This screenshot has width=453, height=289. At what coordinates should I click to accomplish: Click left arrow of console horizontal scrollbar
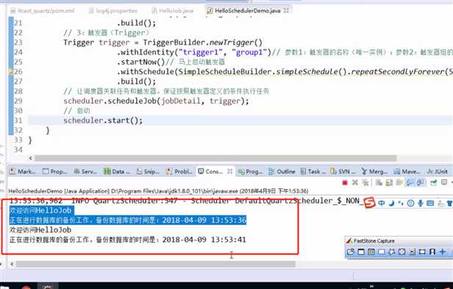12,264
